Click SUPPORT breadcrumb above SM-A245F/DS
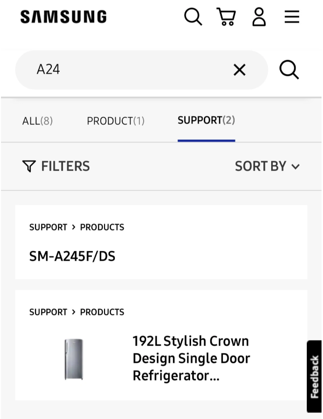The image size is (323, 419). click(x=48, y=228)
